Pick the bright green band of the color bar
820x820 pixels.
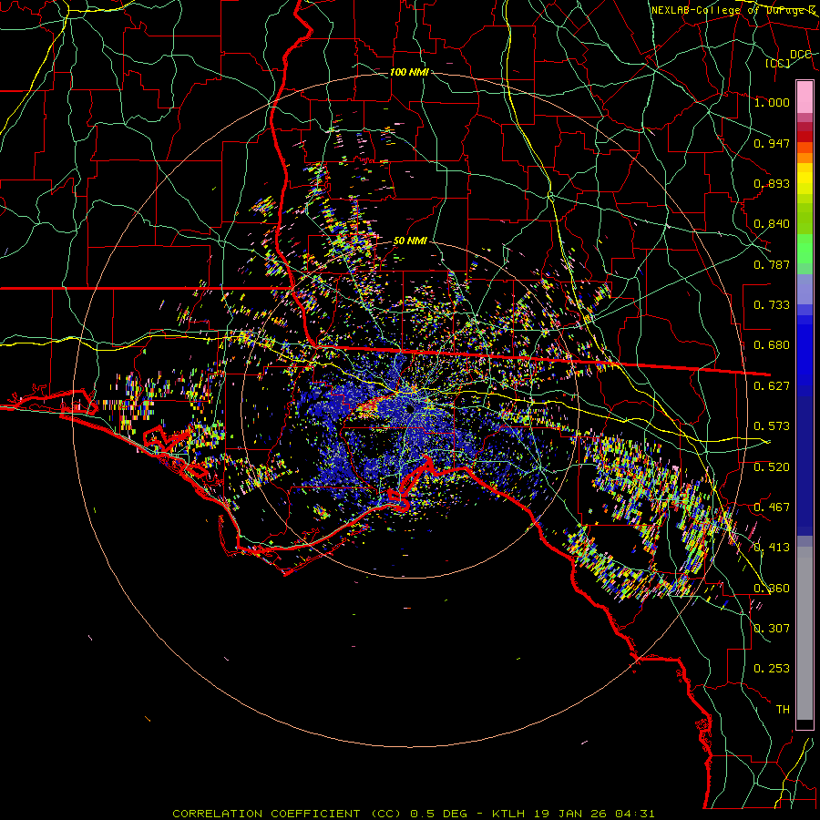805,249
